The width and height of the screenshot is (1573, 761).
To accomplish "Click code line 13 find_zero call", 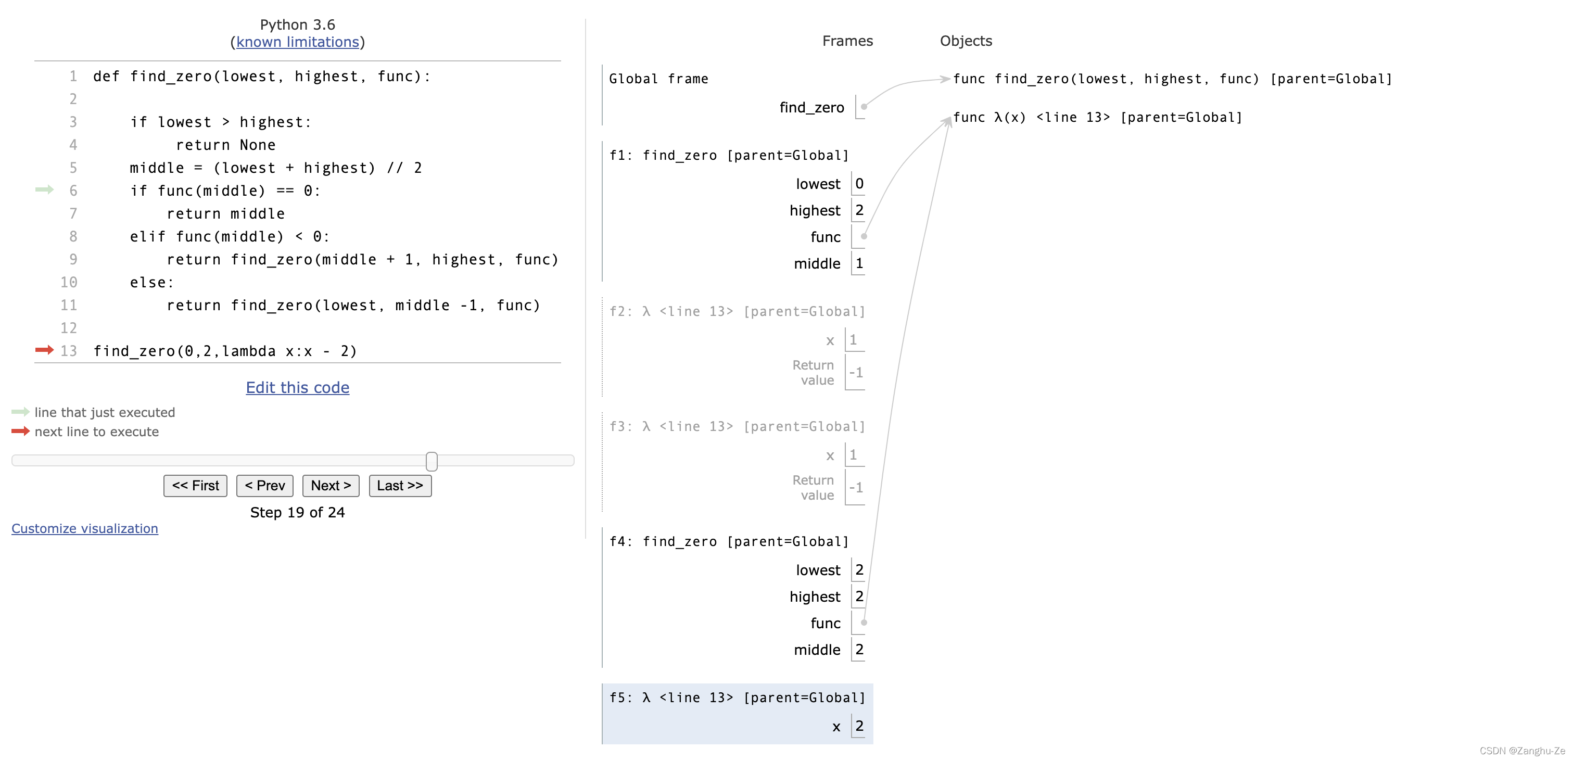I will [225, 351].
